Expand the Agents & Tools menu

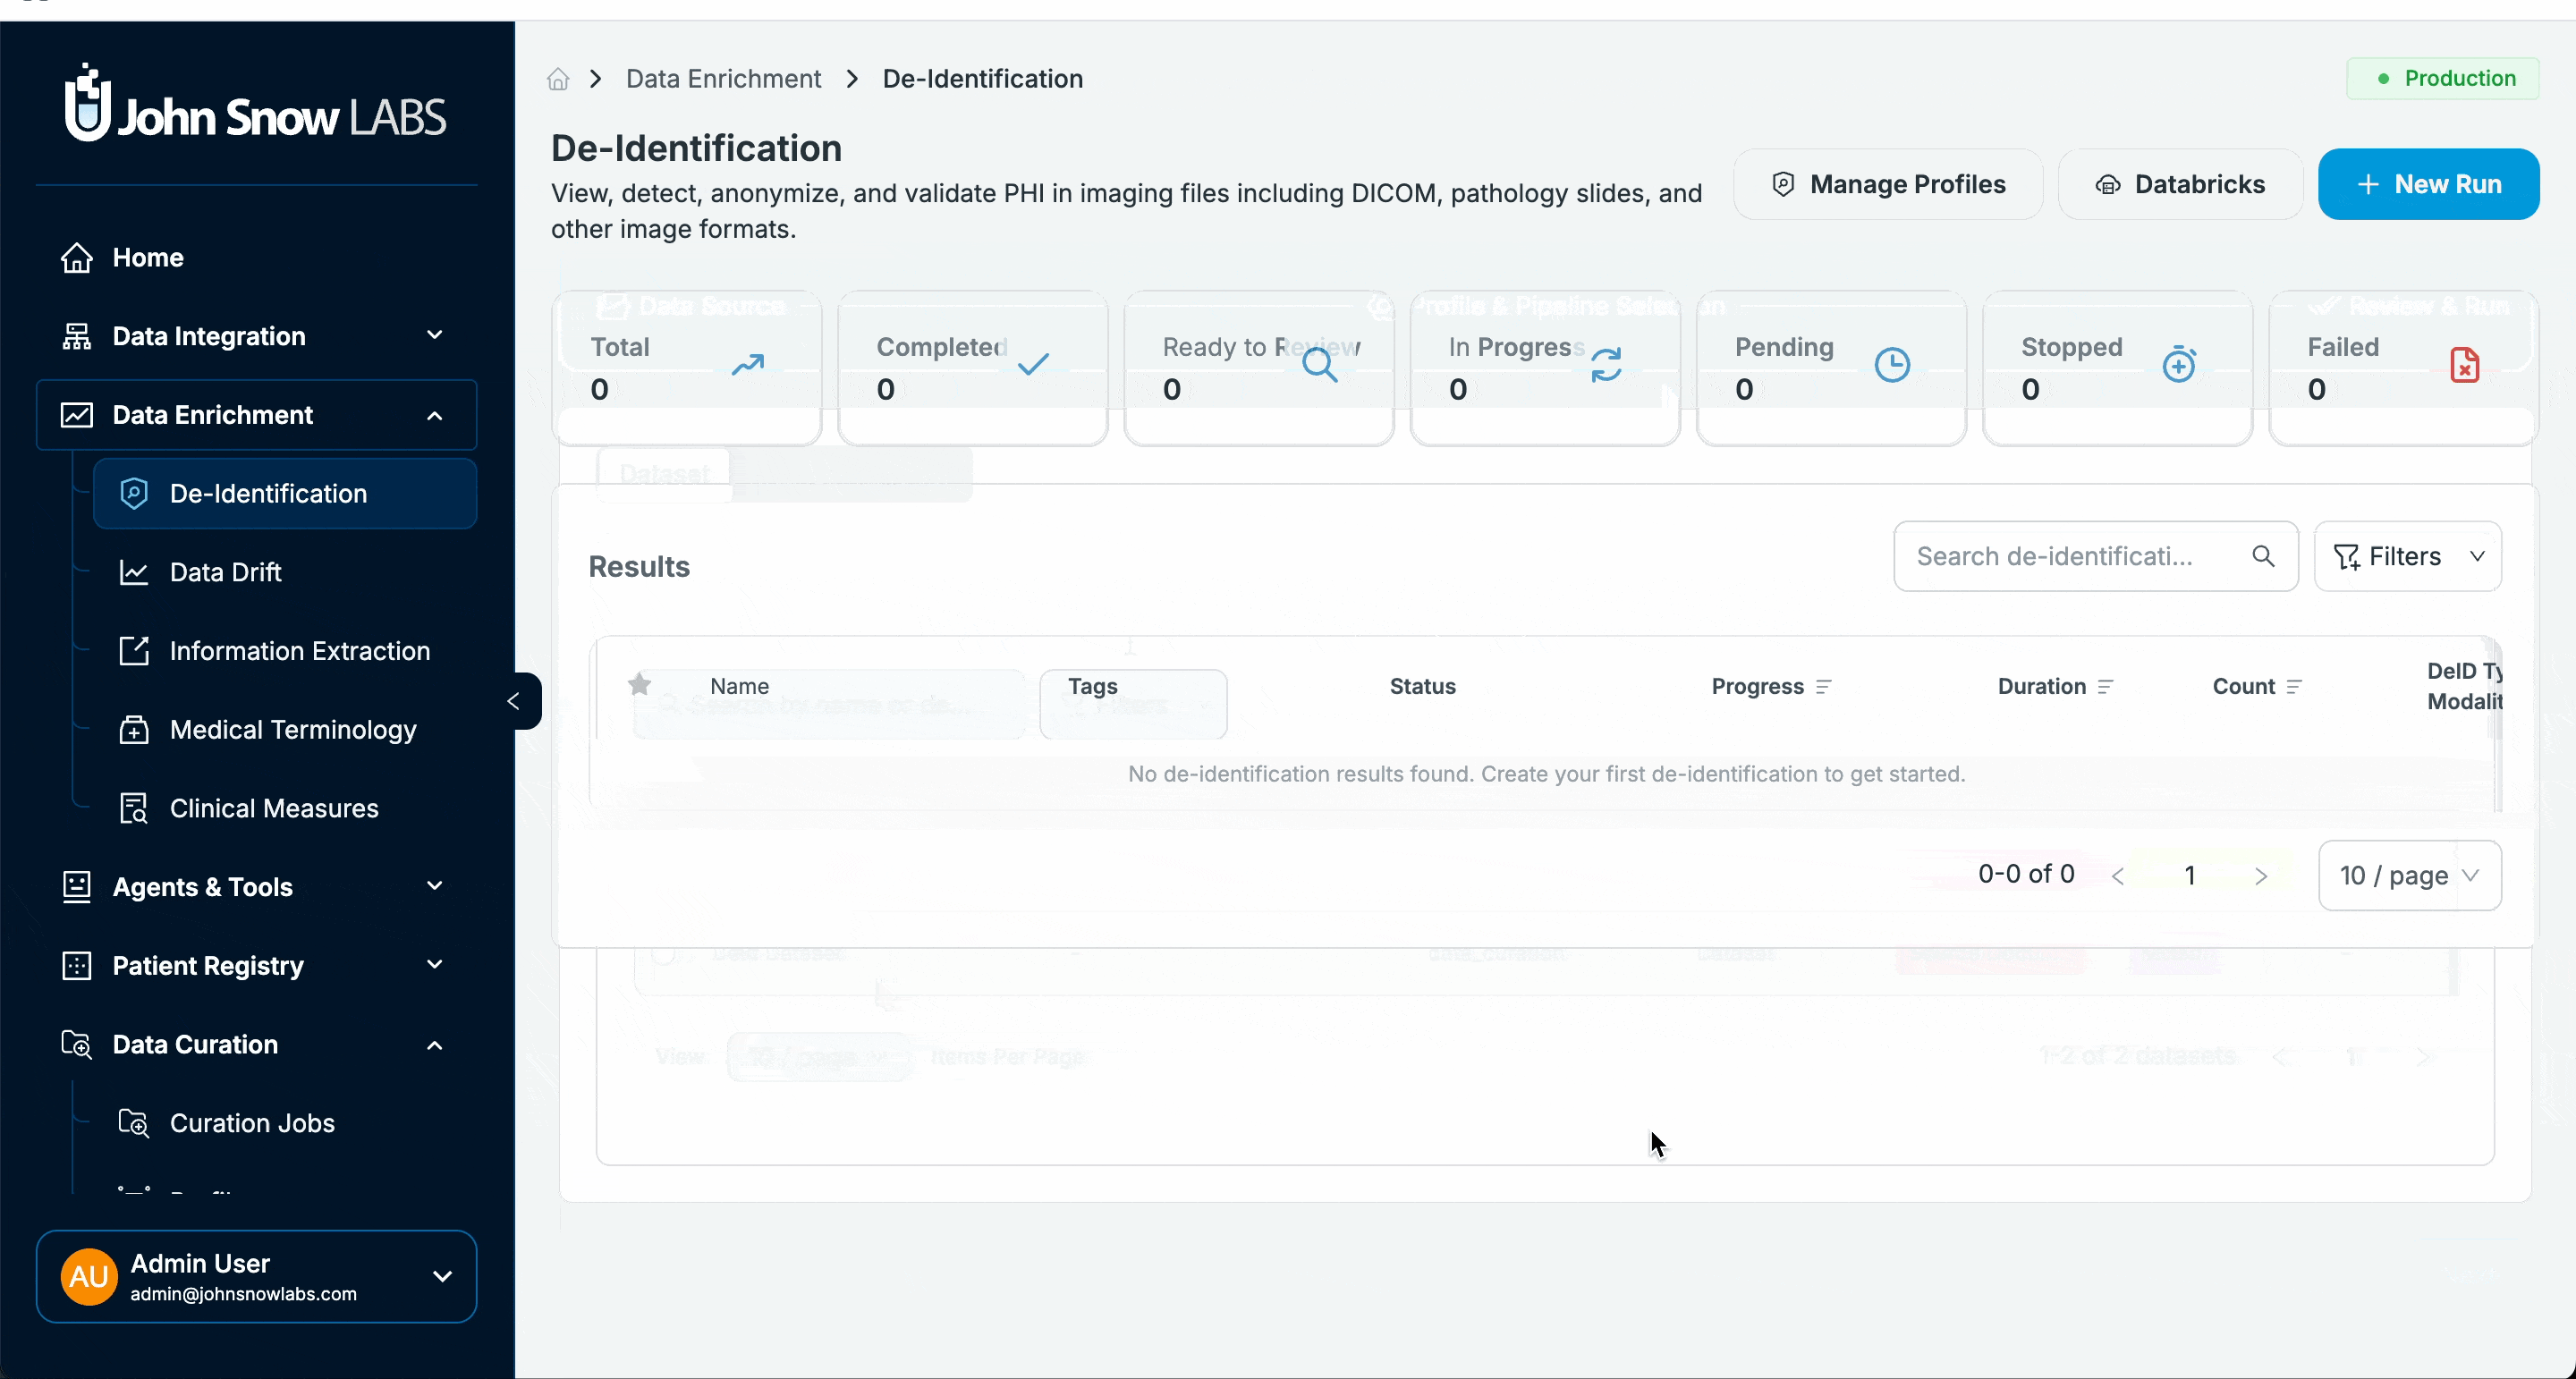click(x=256, y=887)
